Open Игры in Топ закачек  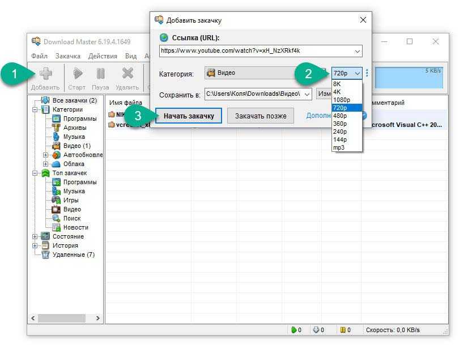click(x=71, y=200)
